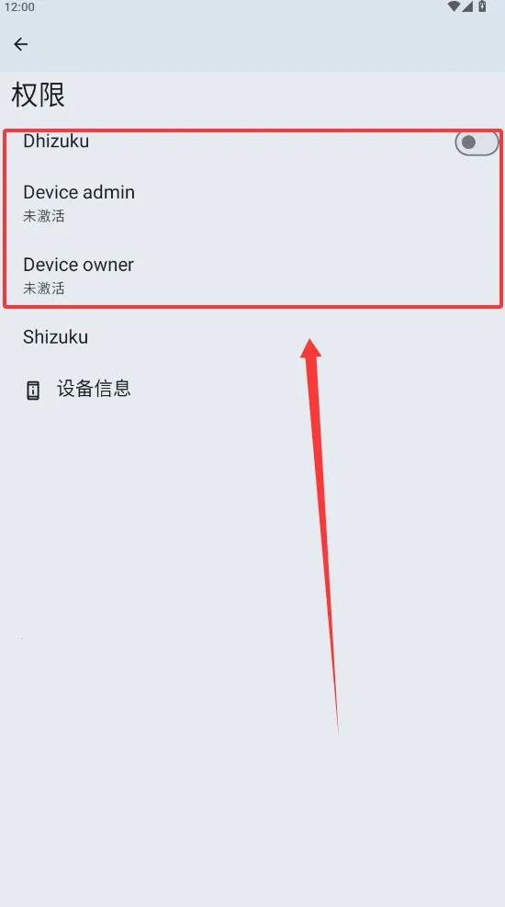The image size is (505, 907).
Task: Click the cellular signal icon
Action: click(467, 6)
